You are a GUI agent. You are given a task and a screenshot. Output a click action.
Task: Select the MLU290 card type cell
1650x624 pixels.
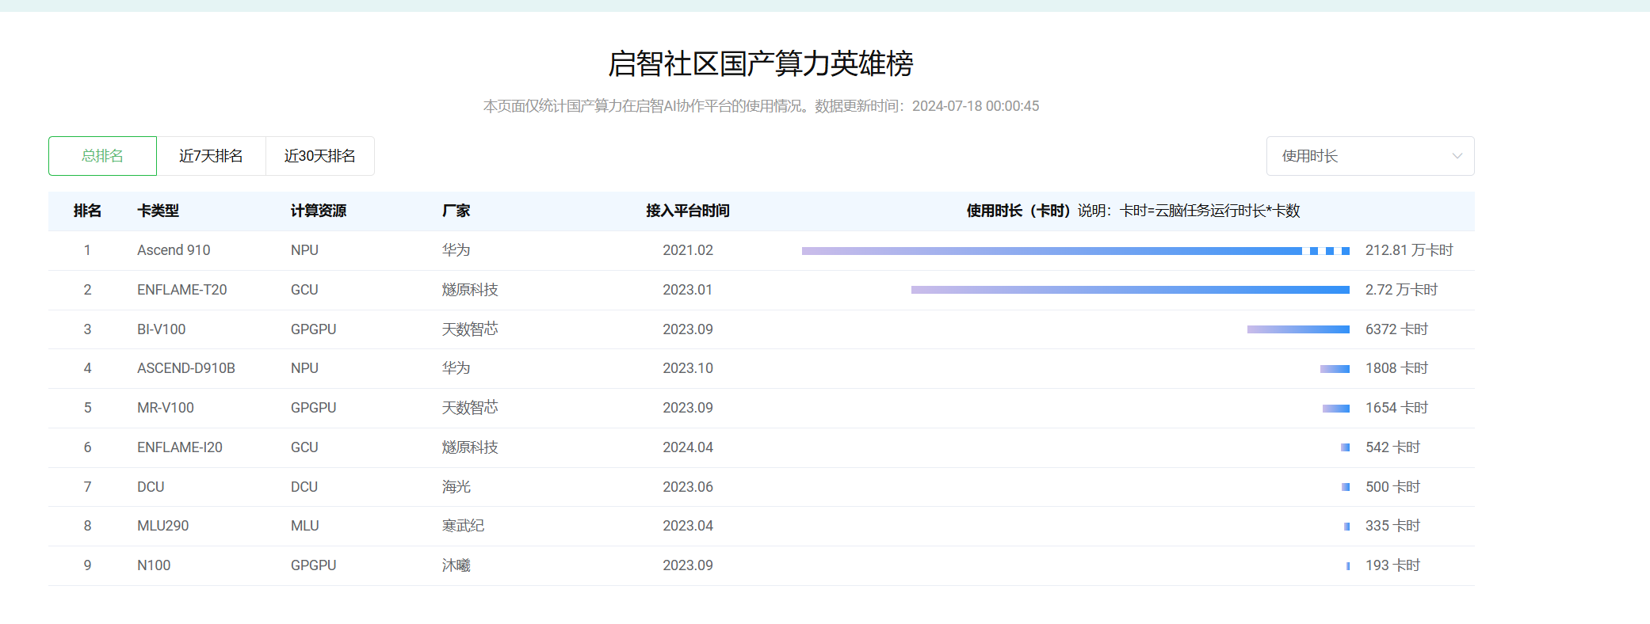pos(163,526)
